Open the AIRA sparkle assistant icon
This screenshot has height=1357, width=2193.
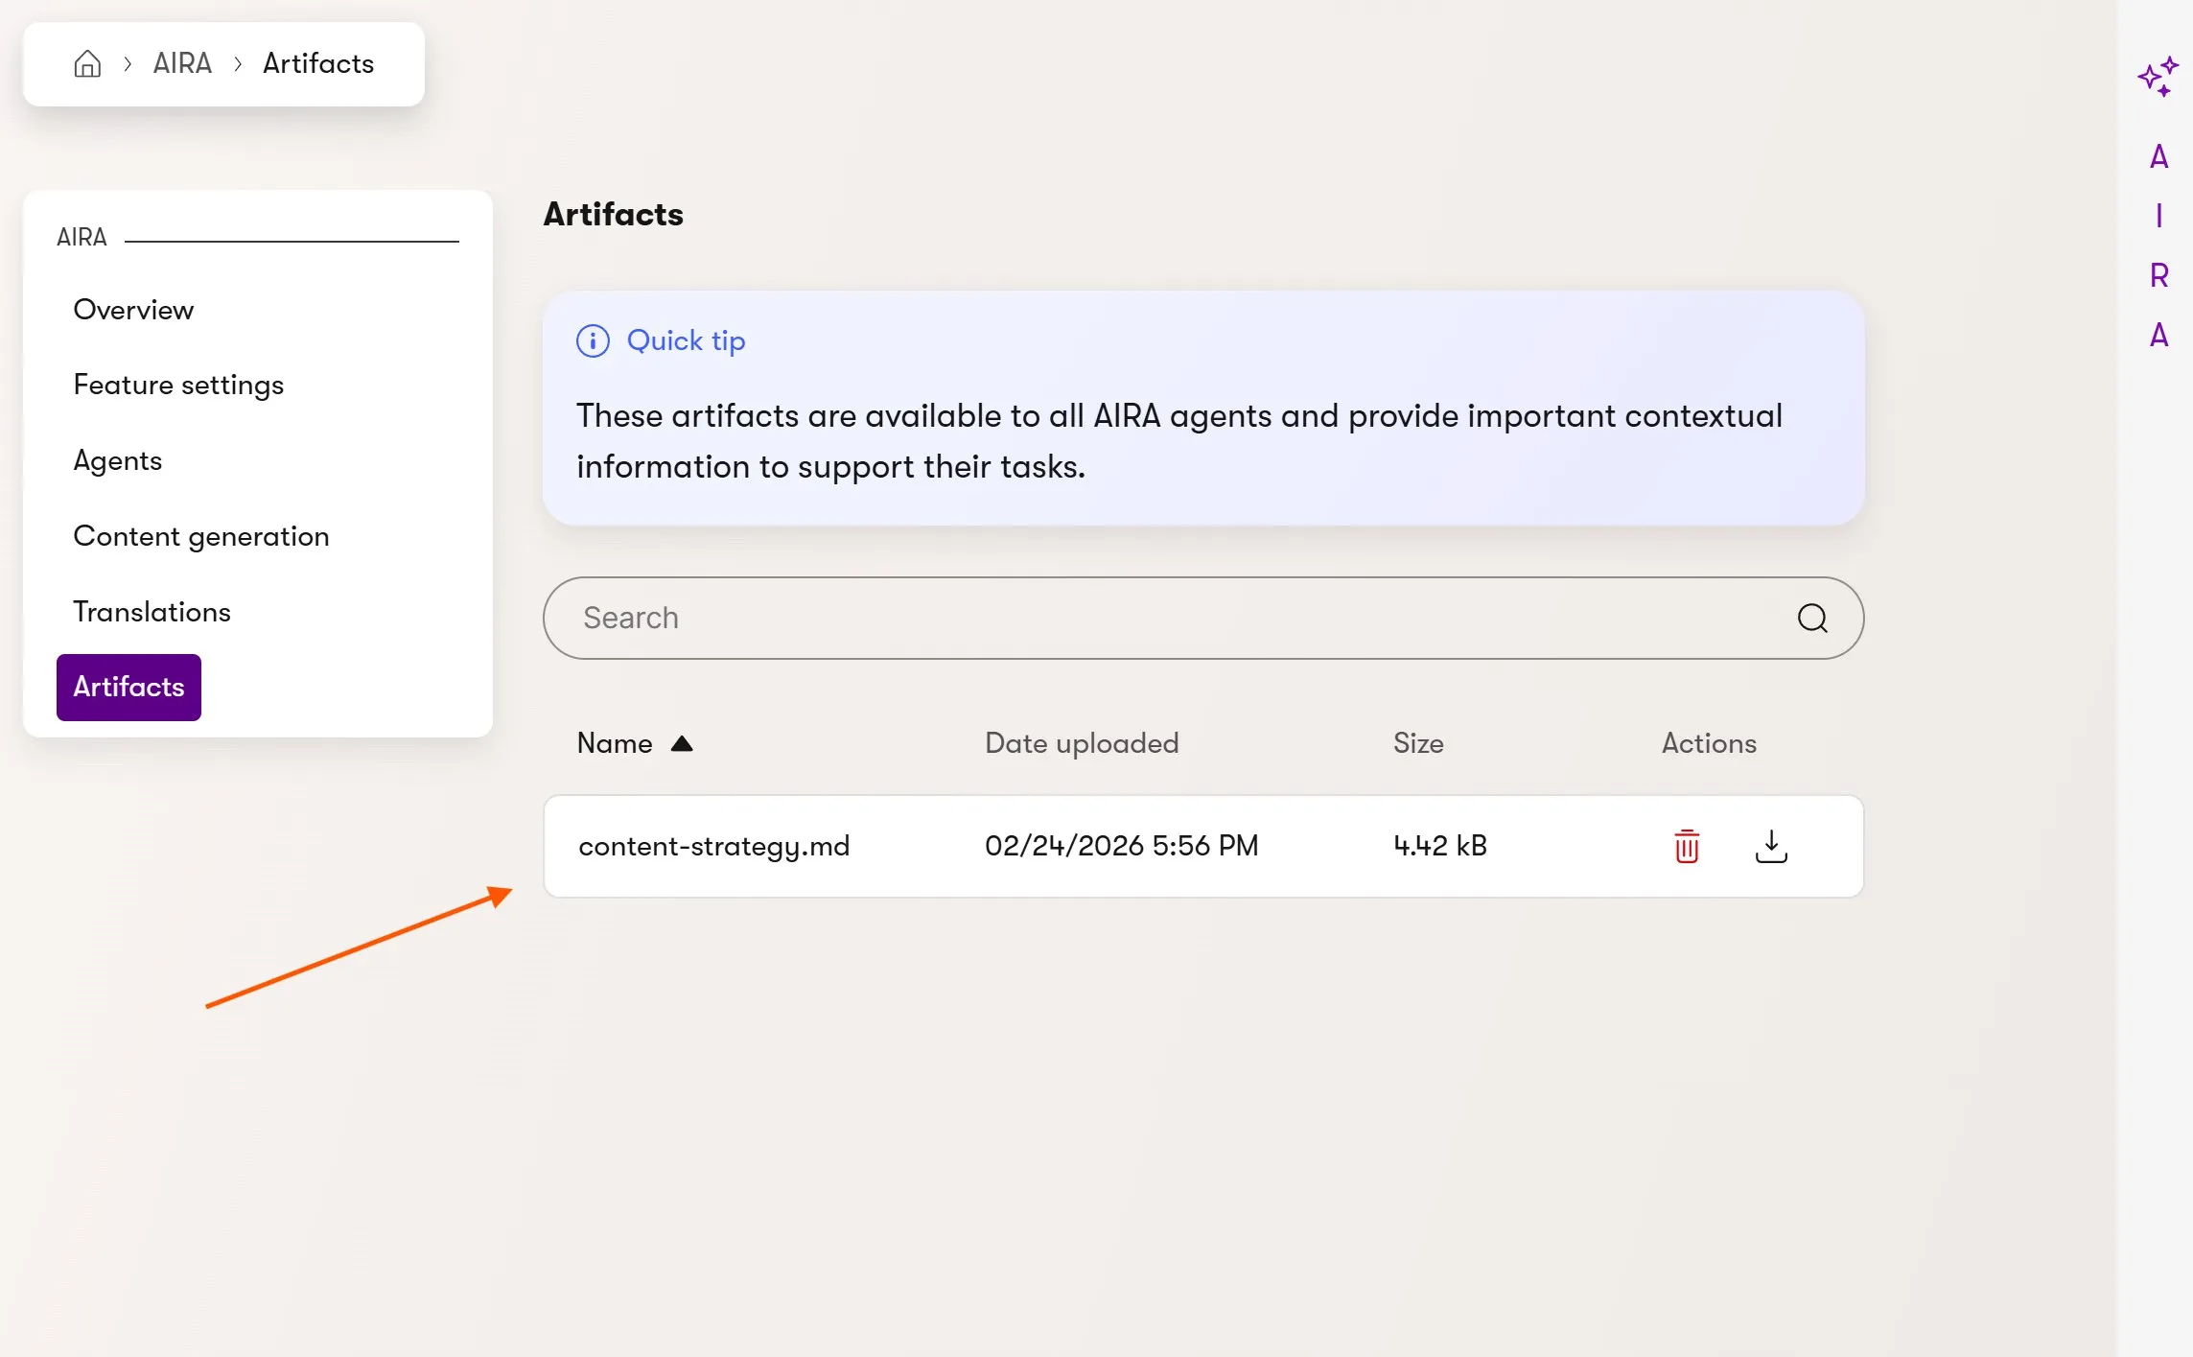point(2158,77)
